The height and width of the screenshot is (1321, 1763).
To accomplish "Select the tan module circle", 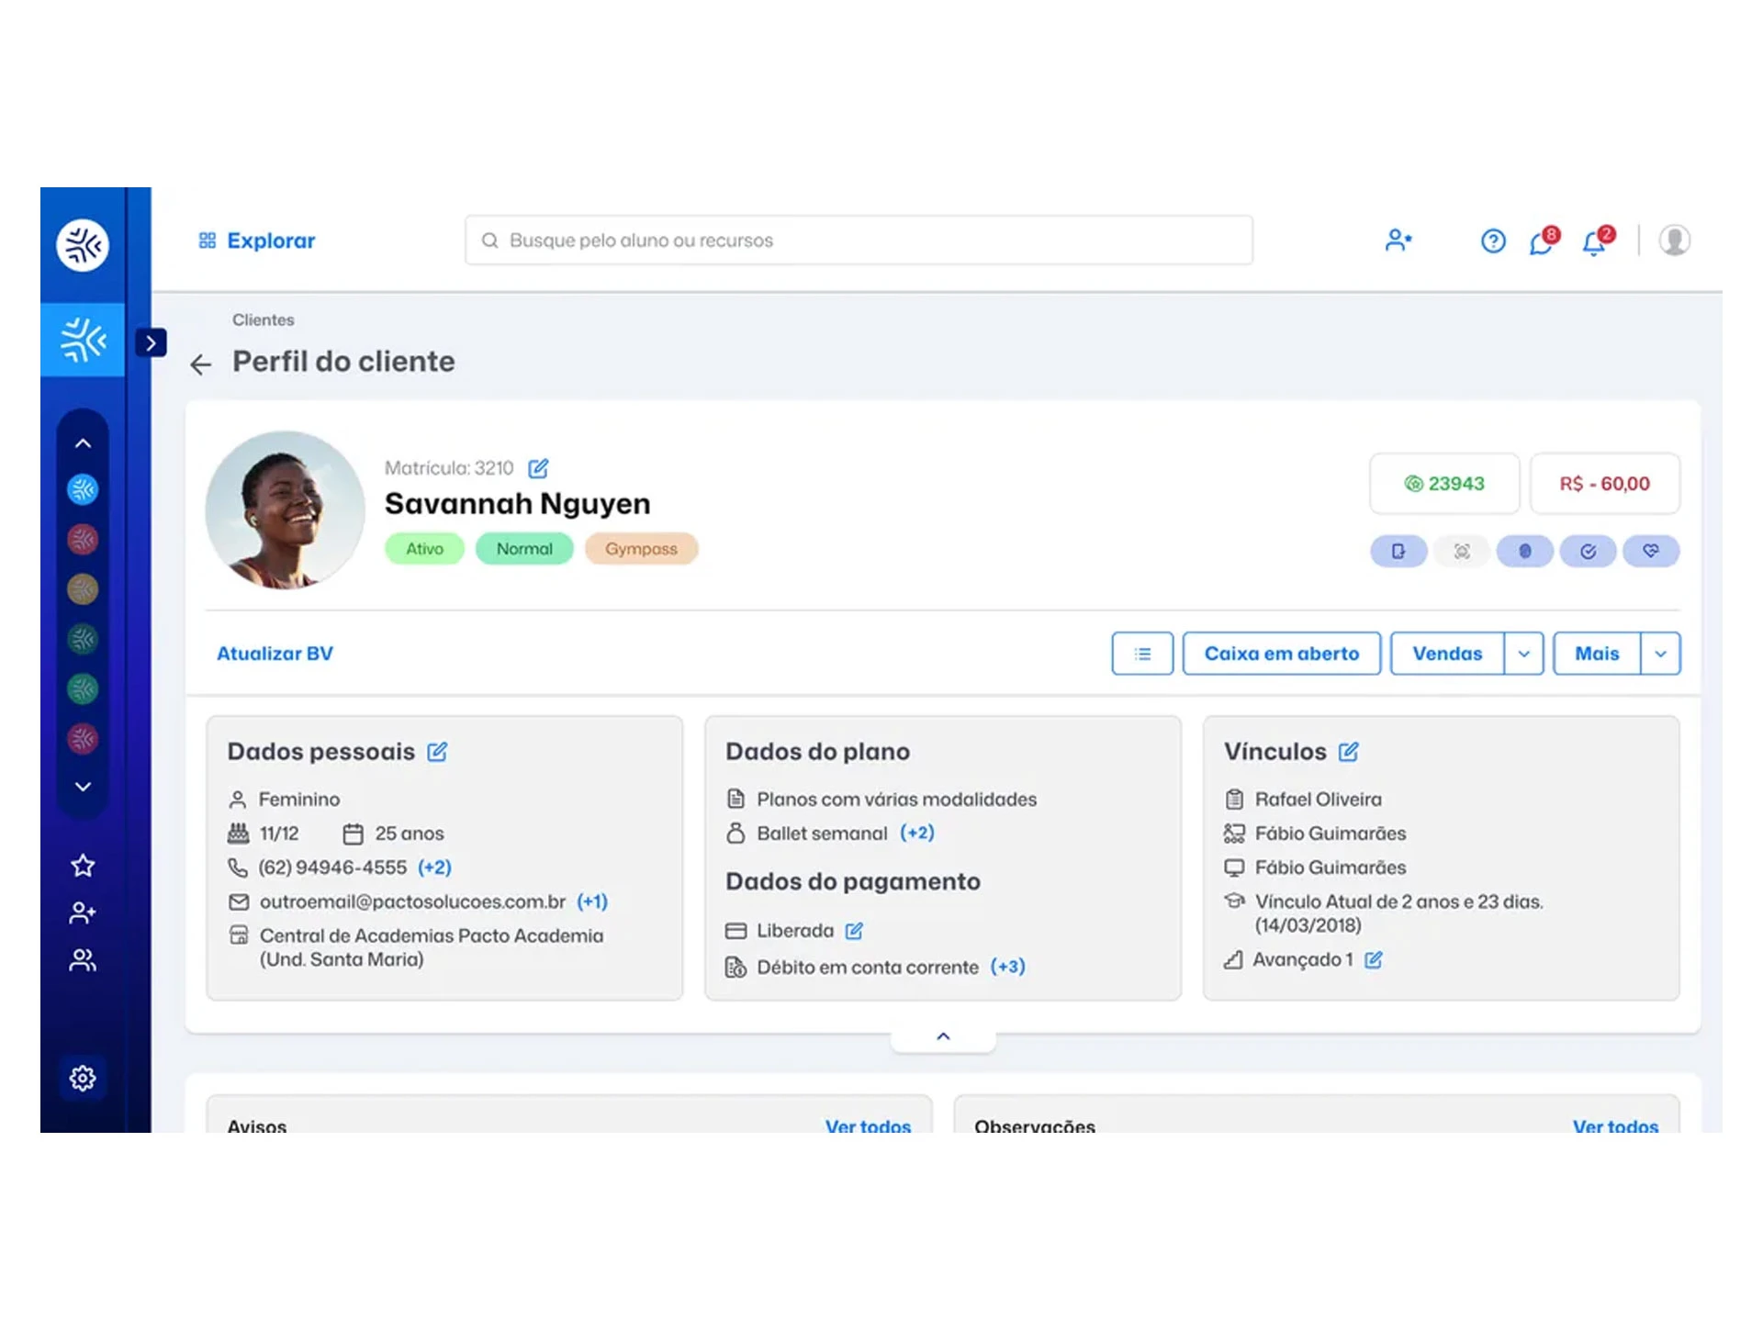I will click(x=83, y=589).
